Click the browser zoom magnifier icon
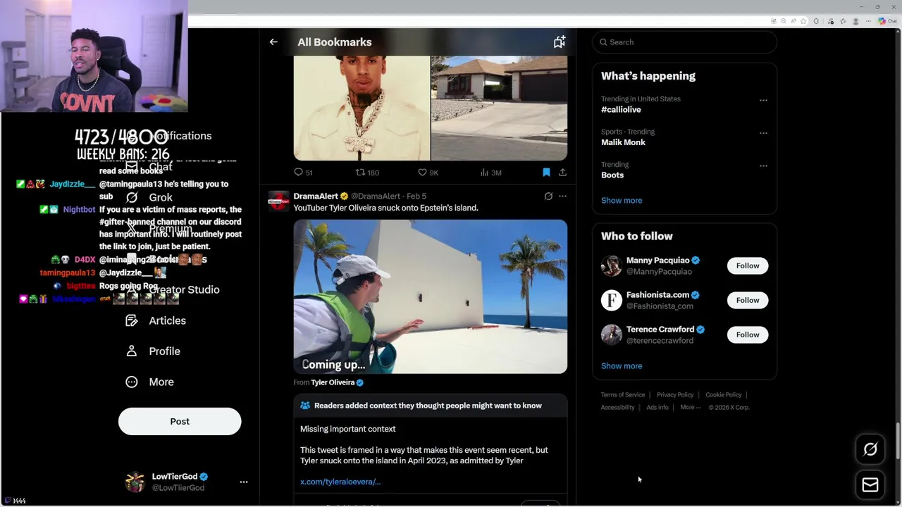This screenshot has width=902, height=507. [x=784, y=21]
